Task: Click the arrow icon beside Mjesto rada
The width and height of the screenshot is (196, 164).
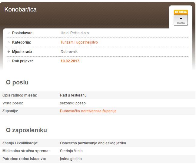Action: 8,52
